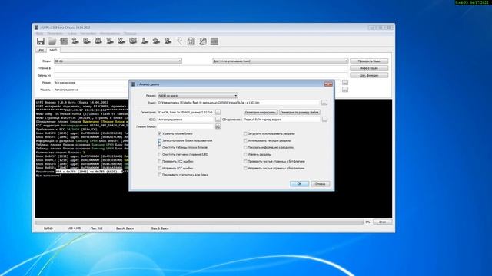492x276 pixels.
Task: Click the floppy disk save icon
Action: (41, 41)
